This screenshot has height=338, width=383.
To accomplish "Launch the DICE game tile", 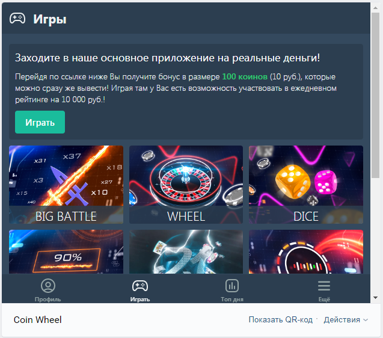I will (x=306, y=185).
